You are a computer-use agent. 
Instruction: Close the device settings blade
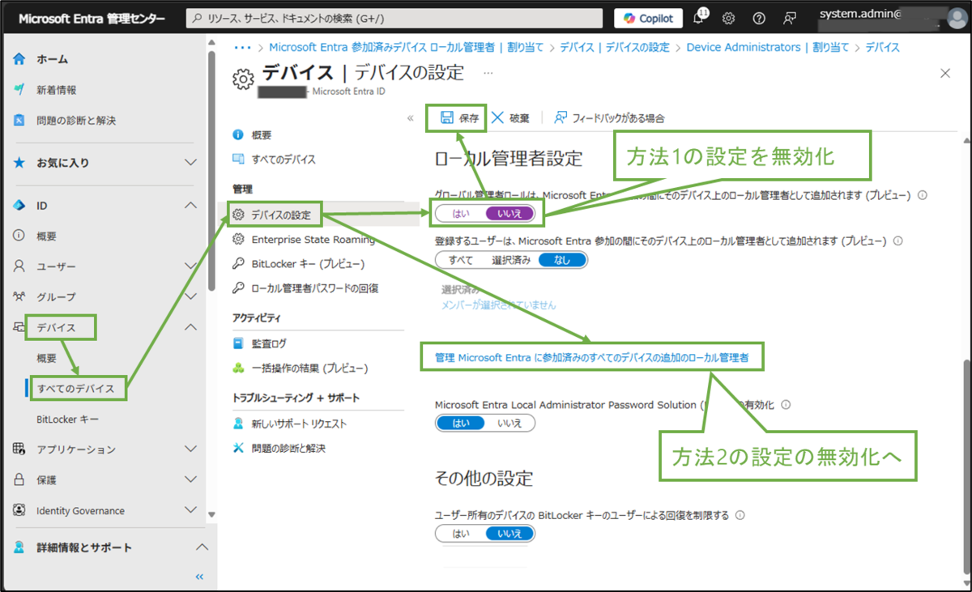click(x=944, y=74)
